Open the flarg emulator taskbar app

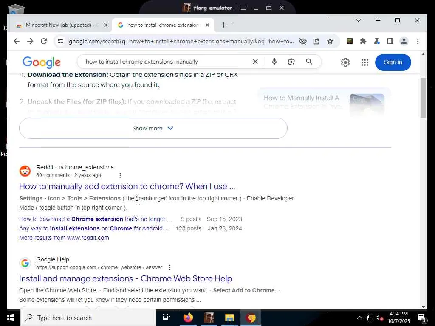pyautogui.click(x=209, y=318)
